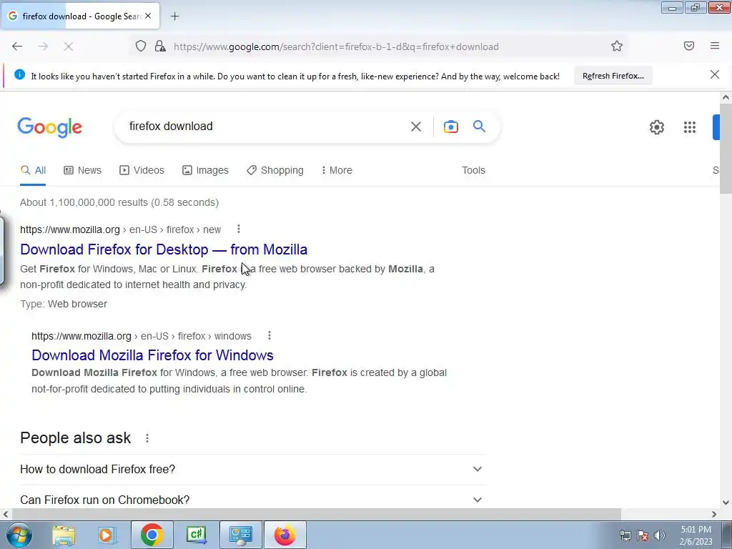
Task: Open the Windows Start menu
Action: click(x=19, y=535)
